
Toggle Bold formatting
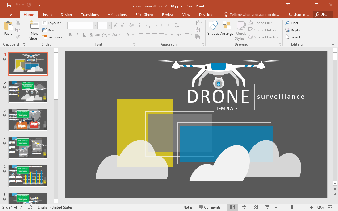click(x=70, y=35)
